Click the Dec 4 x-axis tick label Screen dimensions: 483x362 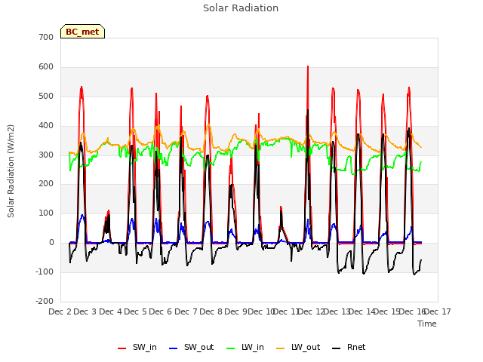[111, 311]
